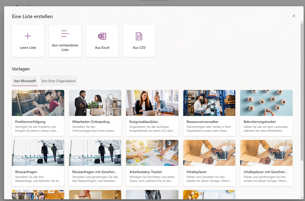Screen dimensions: 305x201
Task: Click the dialog's vertical scrollbar
Action: (x=302, y=91)
